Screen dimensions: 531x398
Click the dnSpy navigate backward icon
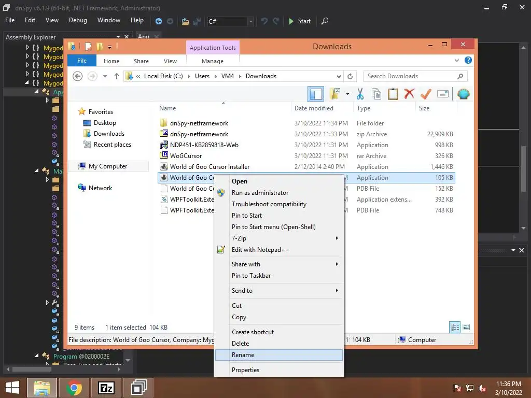[x=158, y=21]
